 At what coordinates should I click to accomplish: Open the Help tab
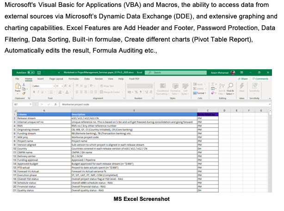pos(121,79)
